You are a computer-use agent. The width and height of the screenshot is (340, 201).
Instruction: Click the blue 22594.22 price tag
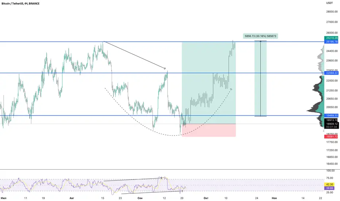click(x=332, y=73)
